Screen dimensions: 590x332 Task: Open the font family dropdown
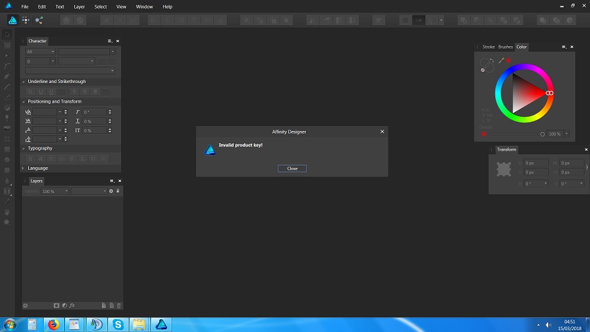point(87,52)
